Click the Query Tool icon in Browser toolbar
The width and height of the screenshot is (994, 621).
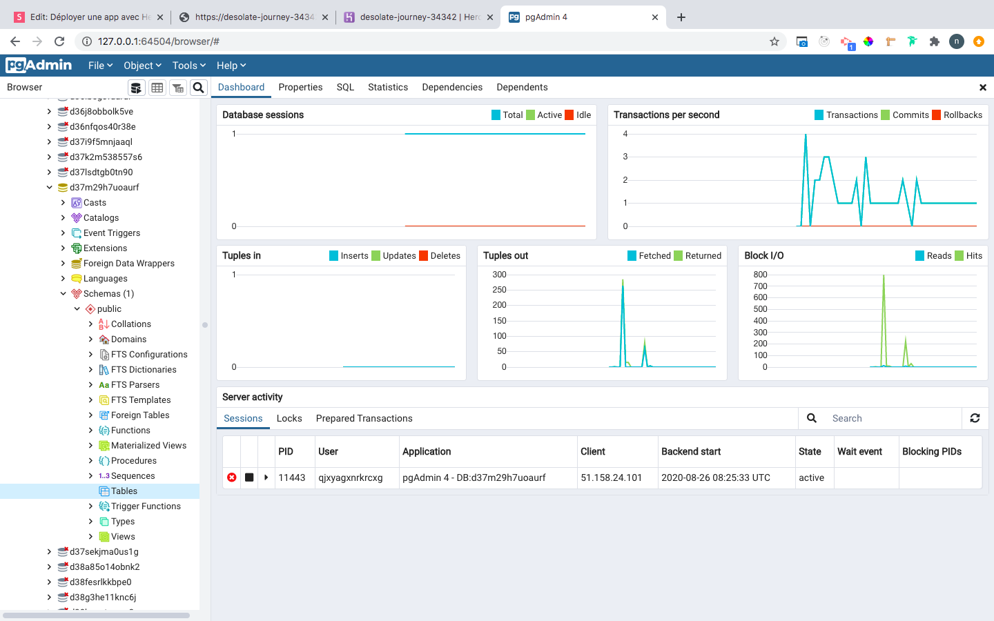(136, 88)
